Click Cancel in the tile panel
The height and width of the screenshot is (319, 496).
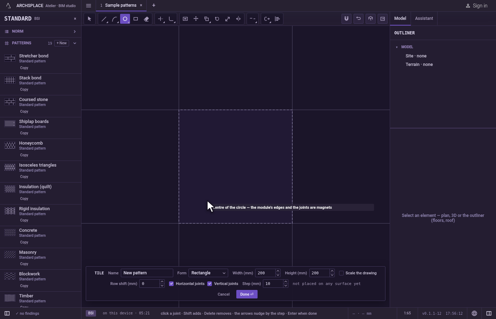[224, 294]
